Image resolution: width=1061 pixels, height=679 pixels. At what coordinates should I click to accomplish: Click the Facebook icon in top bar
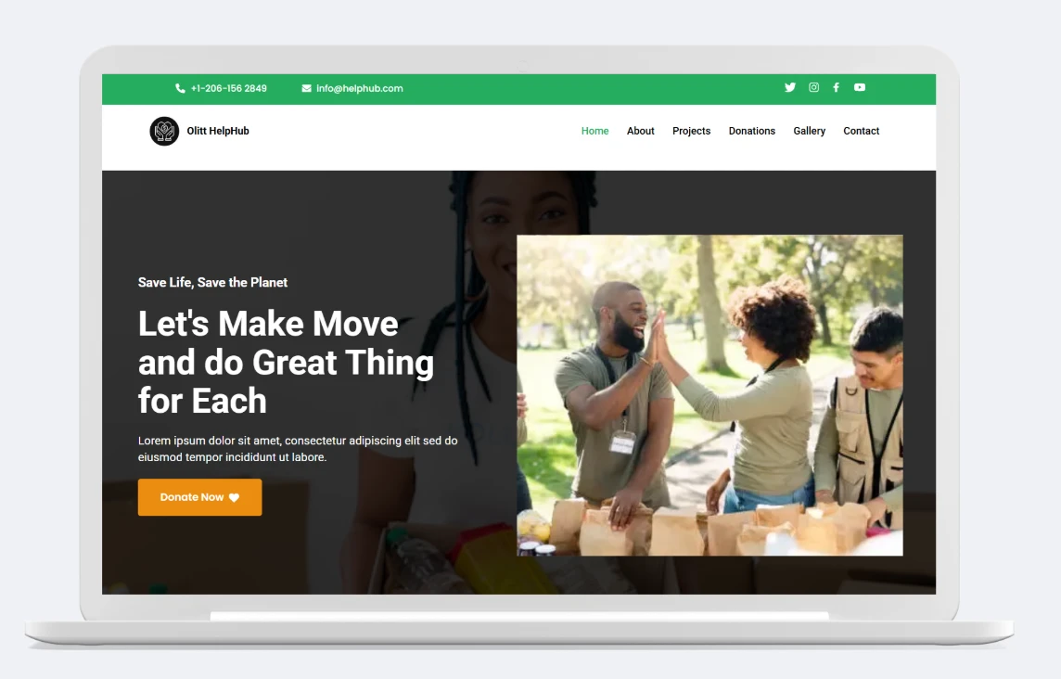pos(836,87)
